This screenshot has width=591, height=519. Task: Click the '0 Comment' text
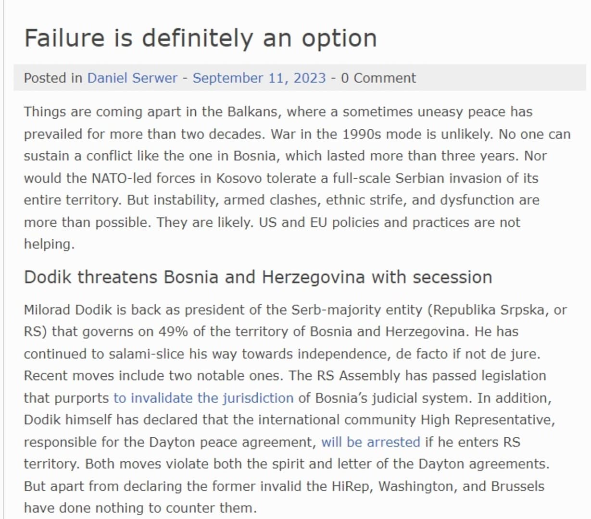coord(378,78)
